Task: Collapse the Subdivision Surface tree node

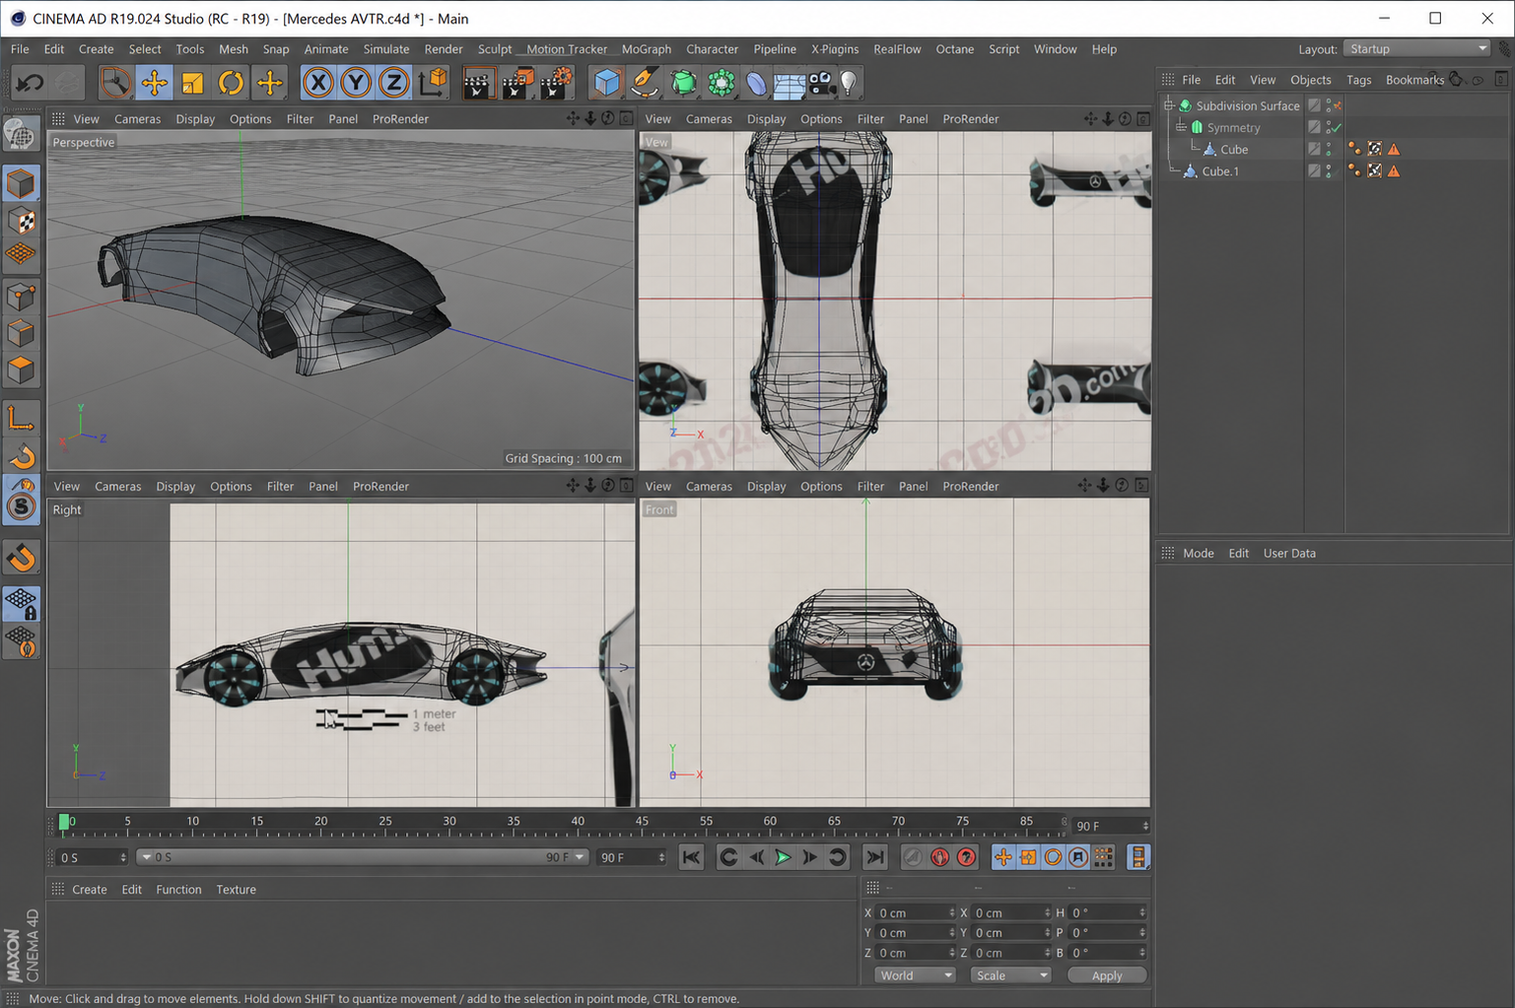Action: pos(1169,104)
